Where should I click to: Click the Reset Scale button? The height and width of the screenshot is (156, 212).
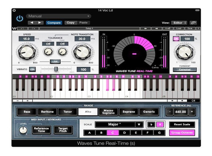point(182,124)
